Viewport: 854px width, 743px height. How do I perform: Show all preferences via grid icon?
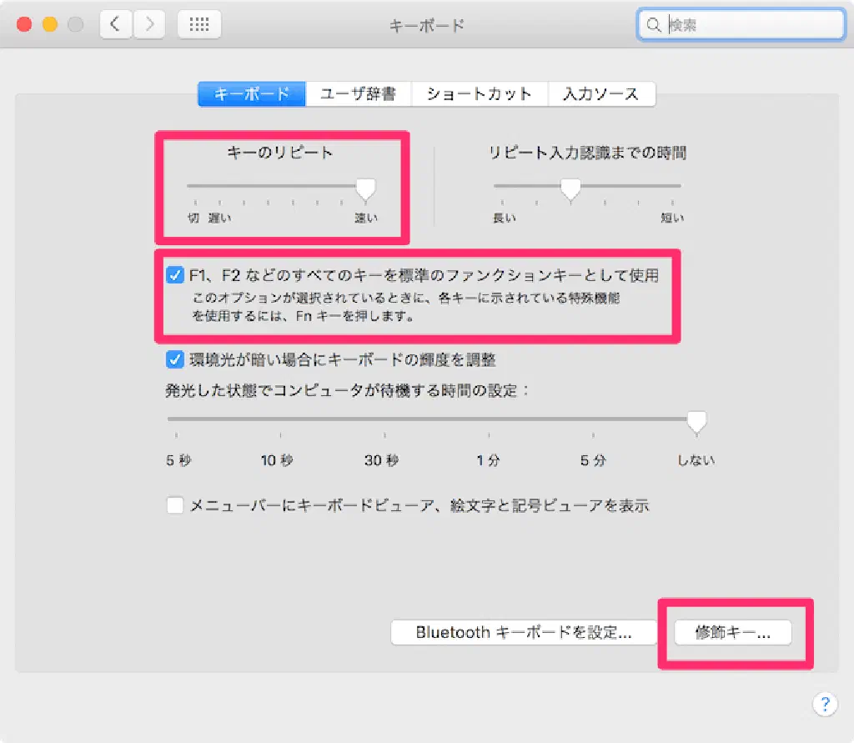199,24
